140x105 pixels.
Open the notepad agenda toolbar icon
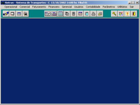(x=12, y=14)
